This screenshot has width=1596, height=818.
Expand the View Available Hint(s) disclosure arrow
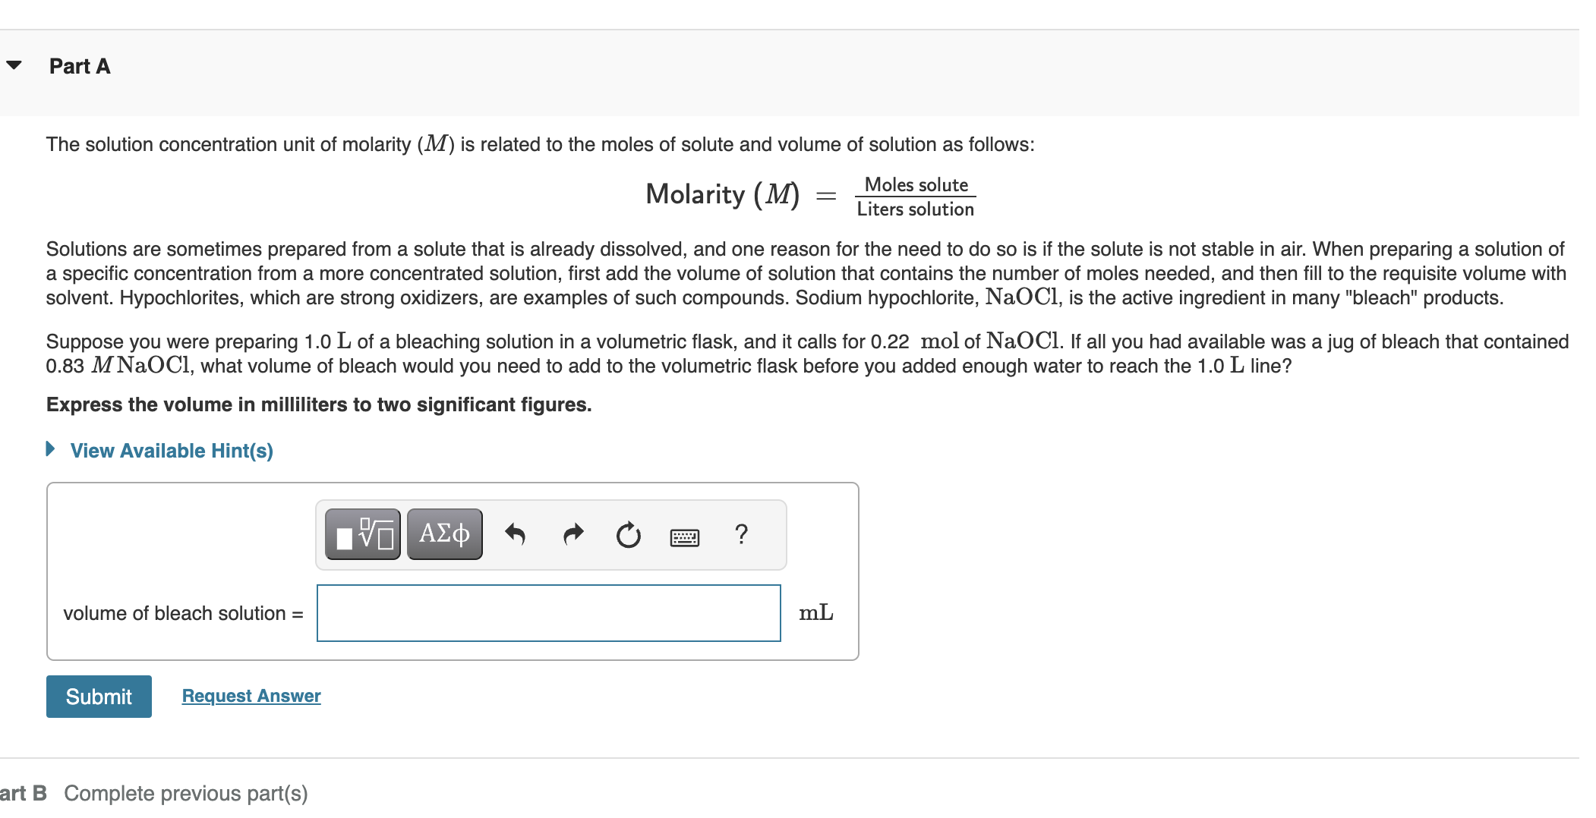(x=50, y=450)
